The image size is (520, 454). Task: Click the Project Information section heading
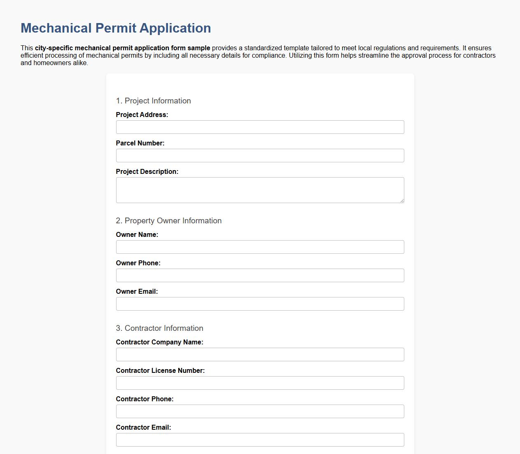(154, 101)
